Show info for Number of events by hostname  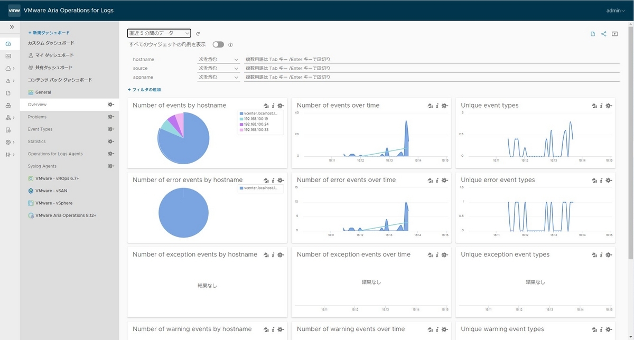click(x=273, y=106)
